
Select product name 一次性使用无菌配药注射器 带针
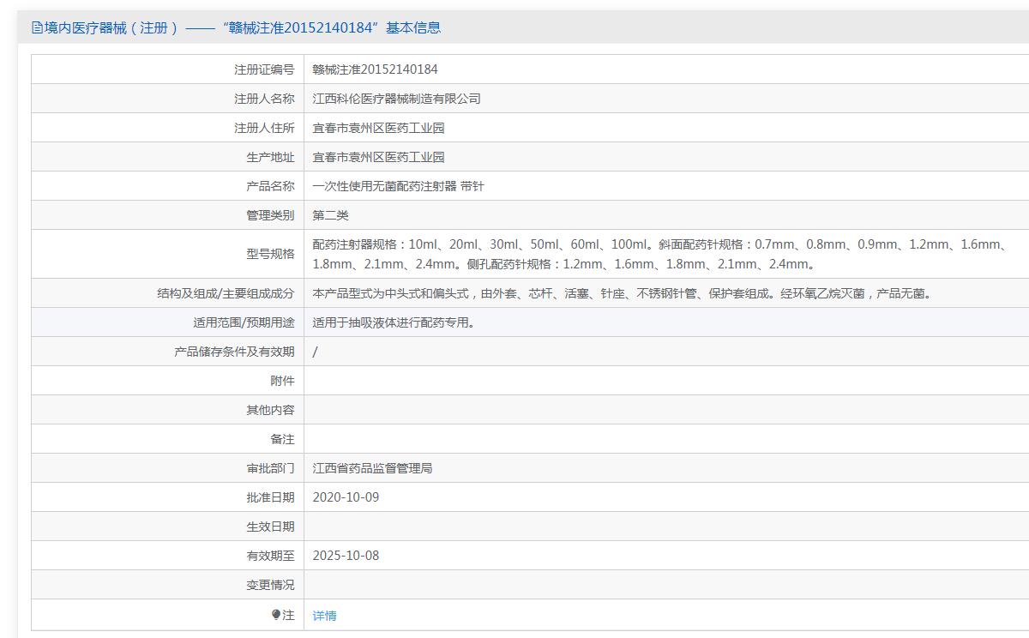tap(398, 186)
